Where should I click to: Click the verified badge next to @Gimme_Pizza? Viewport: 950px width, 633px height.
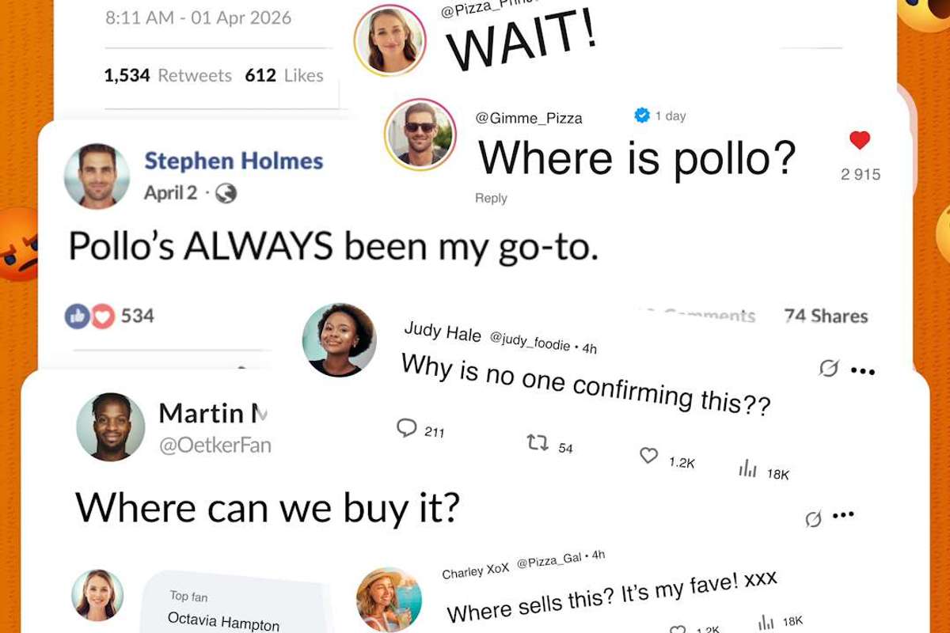tap(642, 116)
